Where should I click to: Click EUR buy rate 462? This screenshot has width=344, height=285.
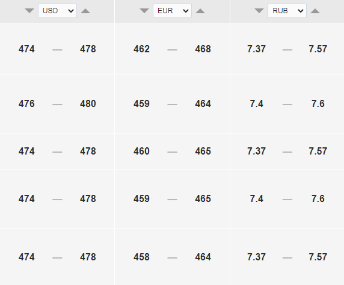141,49
